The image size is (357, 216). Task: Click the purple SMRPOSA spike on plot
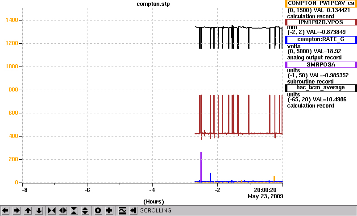pyautogui.click(x=201, y=166)
